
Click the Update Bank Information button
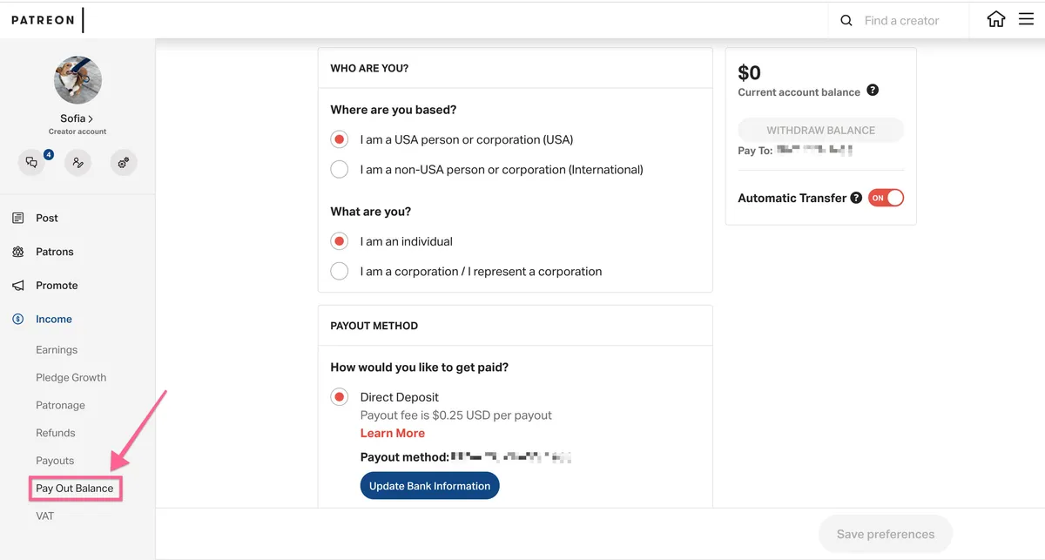tap(429, 486)
